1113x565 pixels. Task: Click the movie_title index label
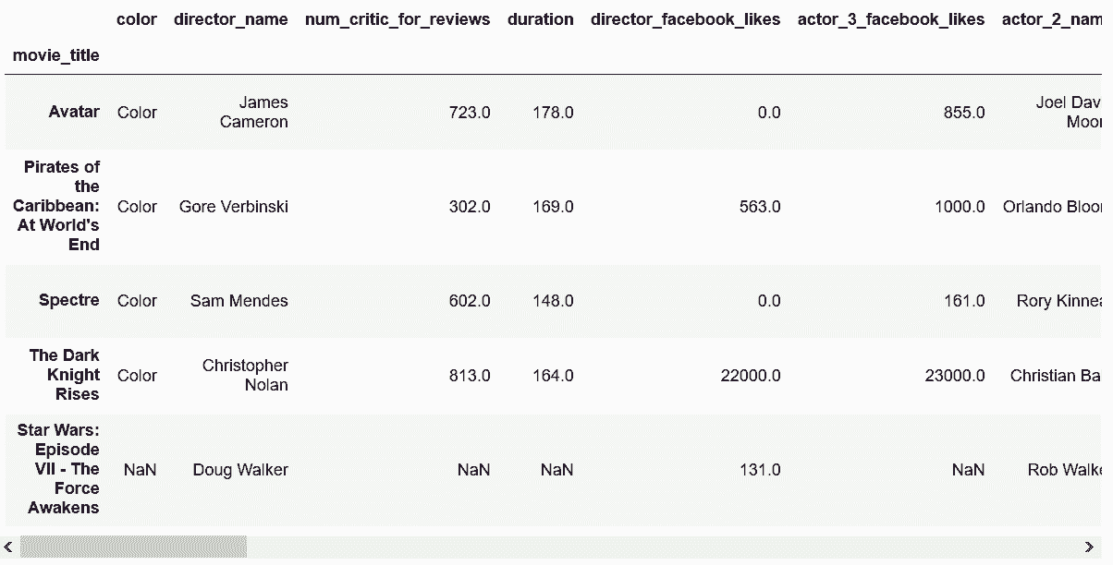56,55
